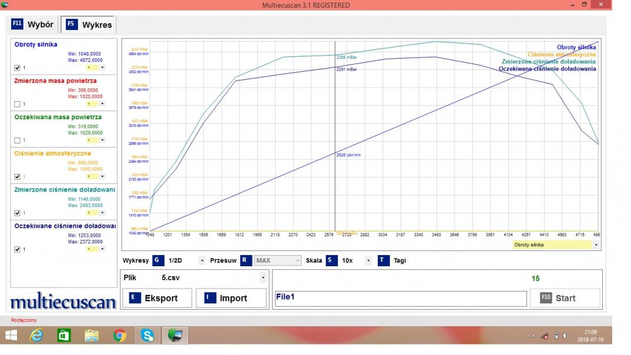Click the Ciśnienie atmosferyczne legend entry in chart
The width and height of the screenshot is (631, 355).
click(x=562, y=54)
